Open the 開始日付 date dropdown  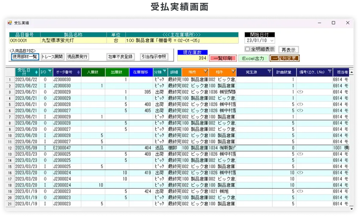tap(272, 41)
